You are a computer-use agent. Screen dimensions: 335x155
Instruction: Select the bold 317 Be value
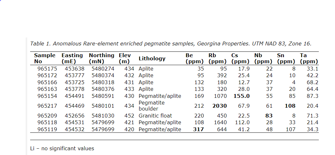click(198, 129)
